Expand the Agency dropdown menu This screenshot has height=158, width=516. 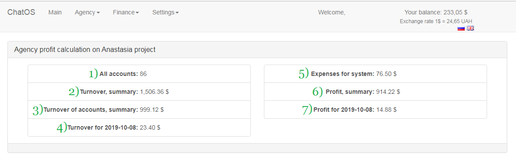[87, 13]
